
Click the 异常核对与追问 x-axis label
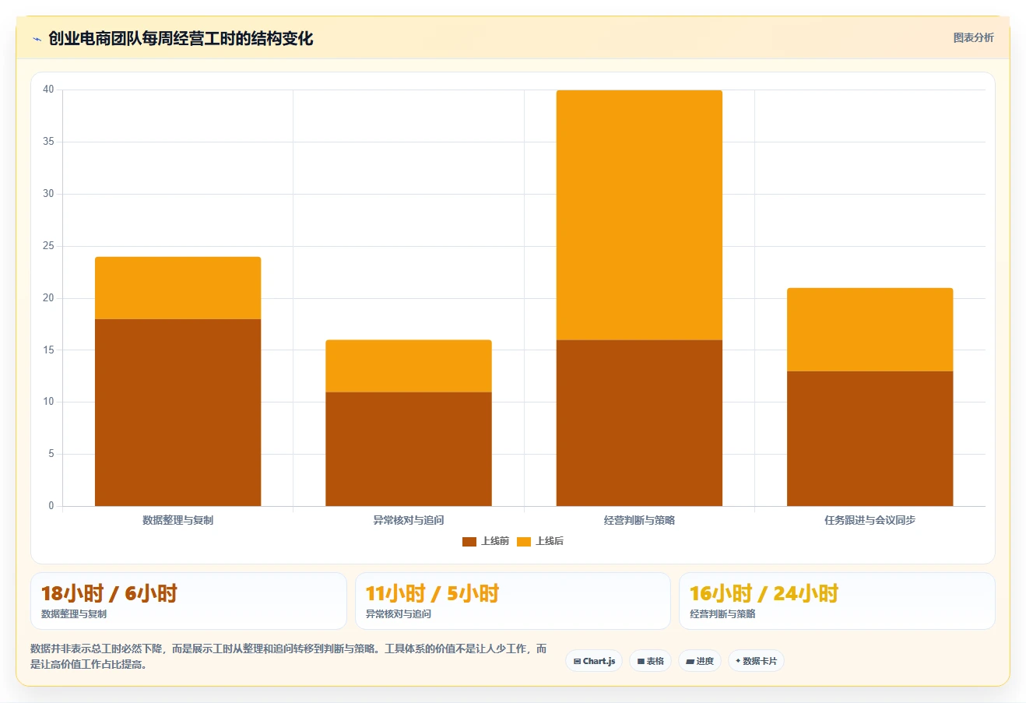409,520
